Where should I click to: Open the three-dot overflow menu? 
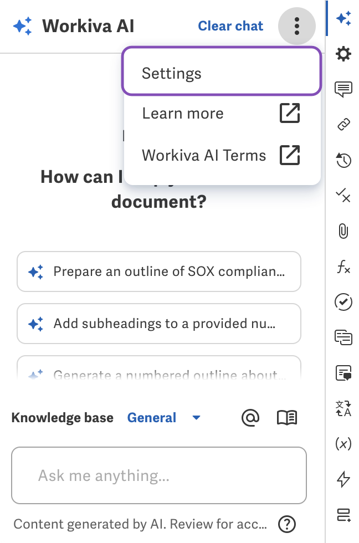click(297, 25)
